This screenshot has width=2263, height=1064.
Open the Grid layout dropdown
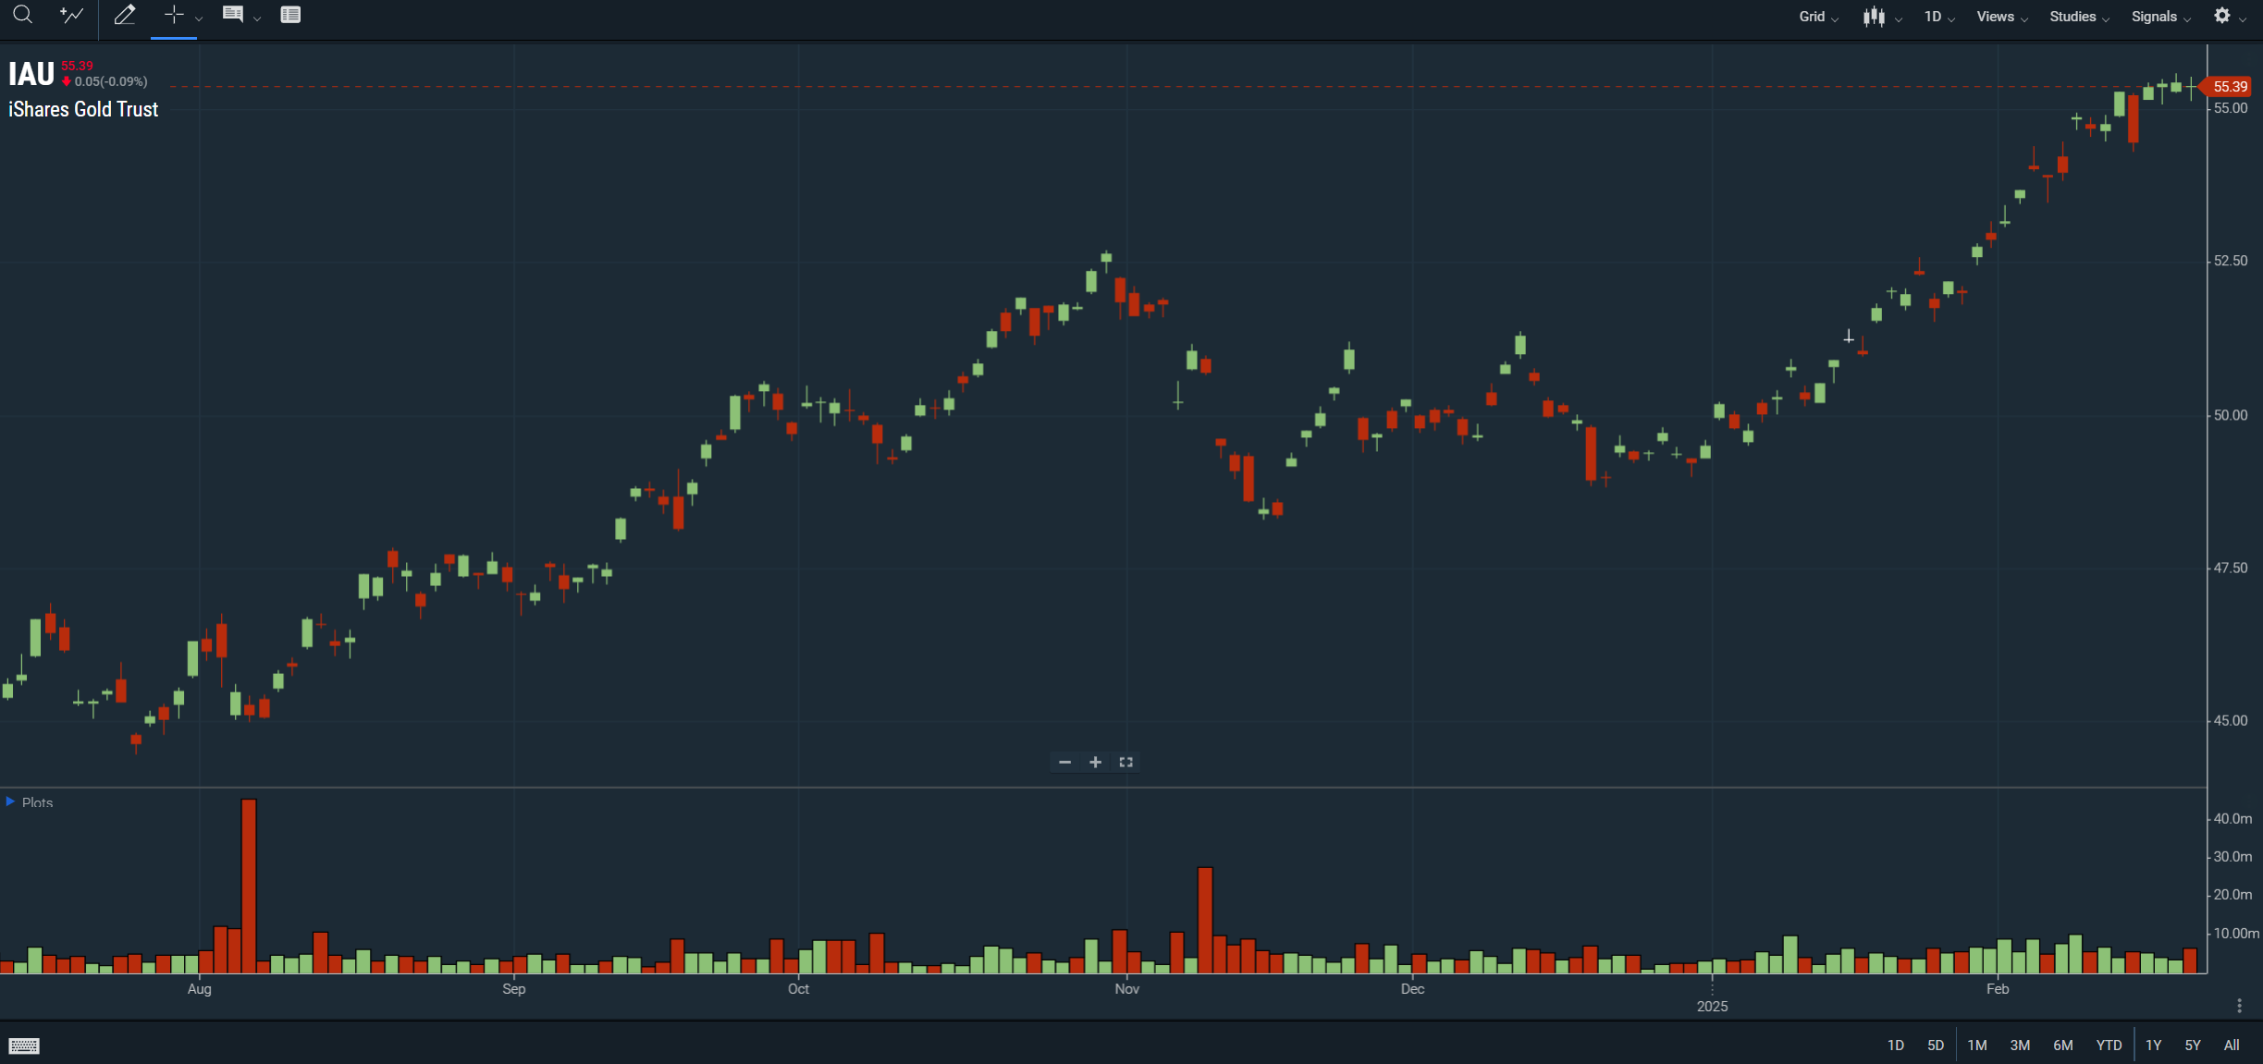(x=1818, y=17)
